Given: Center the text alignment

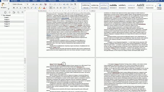Looking at the screenshot, I should tap(54, 8).
